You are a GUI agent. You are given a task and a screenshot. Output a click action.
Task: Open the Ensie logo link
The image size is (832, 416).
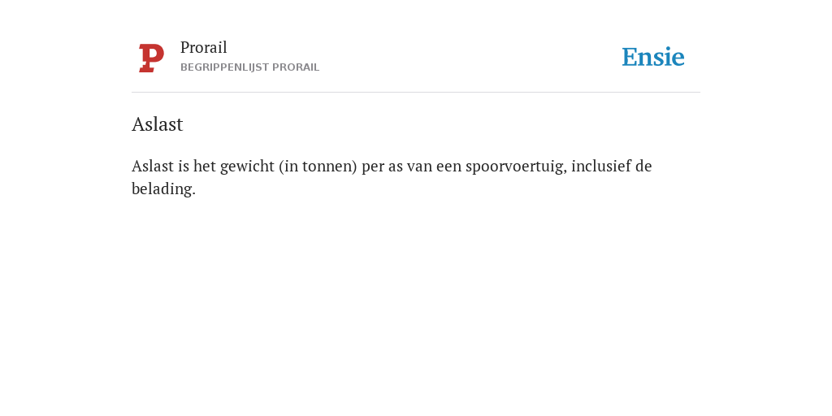point(652,57)
